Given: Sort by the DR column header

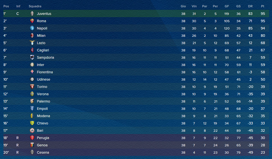Looking at the screenshot, I should [250, 6].
